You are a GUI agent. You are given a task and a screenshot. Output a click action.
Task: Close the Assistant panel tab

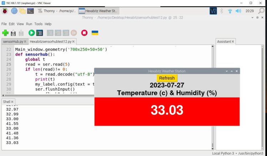click(233, 41)
